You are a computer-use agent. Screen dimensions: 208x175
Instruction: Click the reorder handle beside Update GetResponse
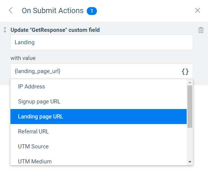pyautogui.click(x=5, y=30)
